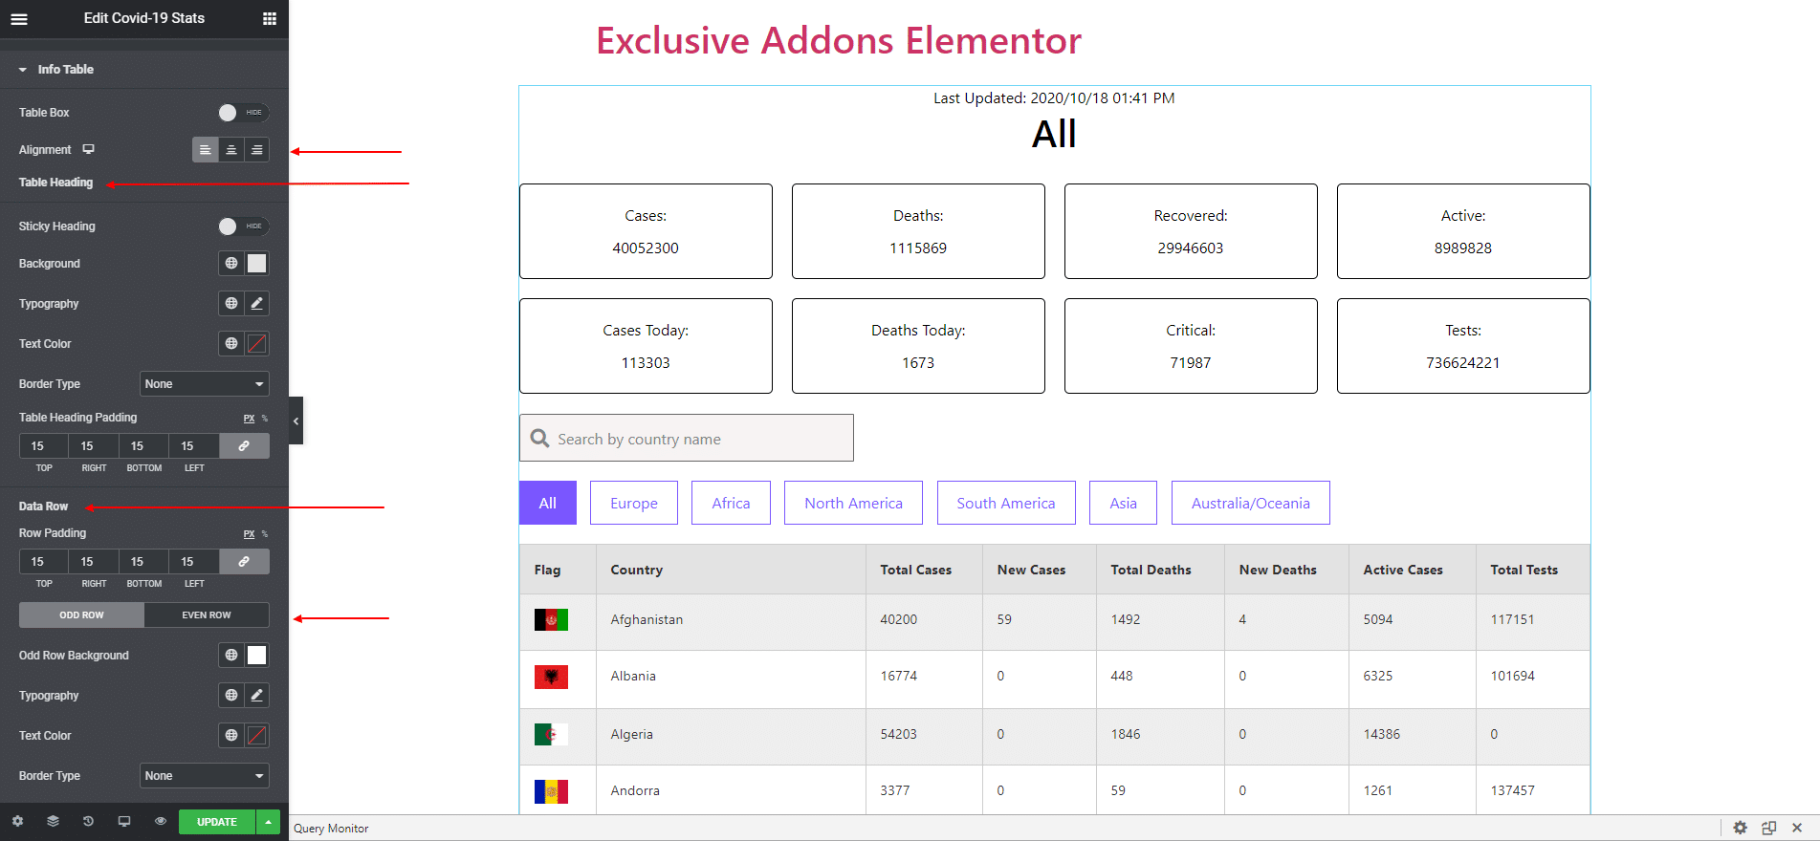Filter countries by Asia

1123,503
